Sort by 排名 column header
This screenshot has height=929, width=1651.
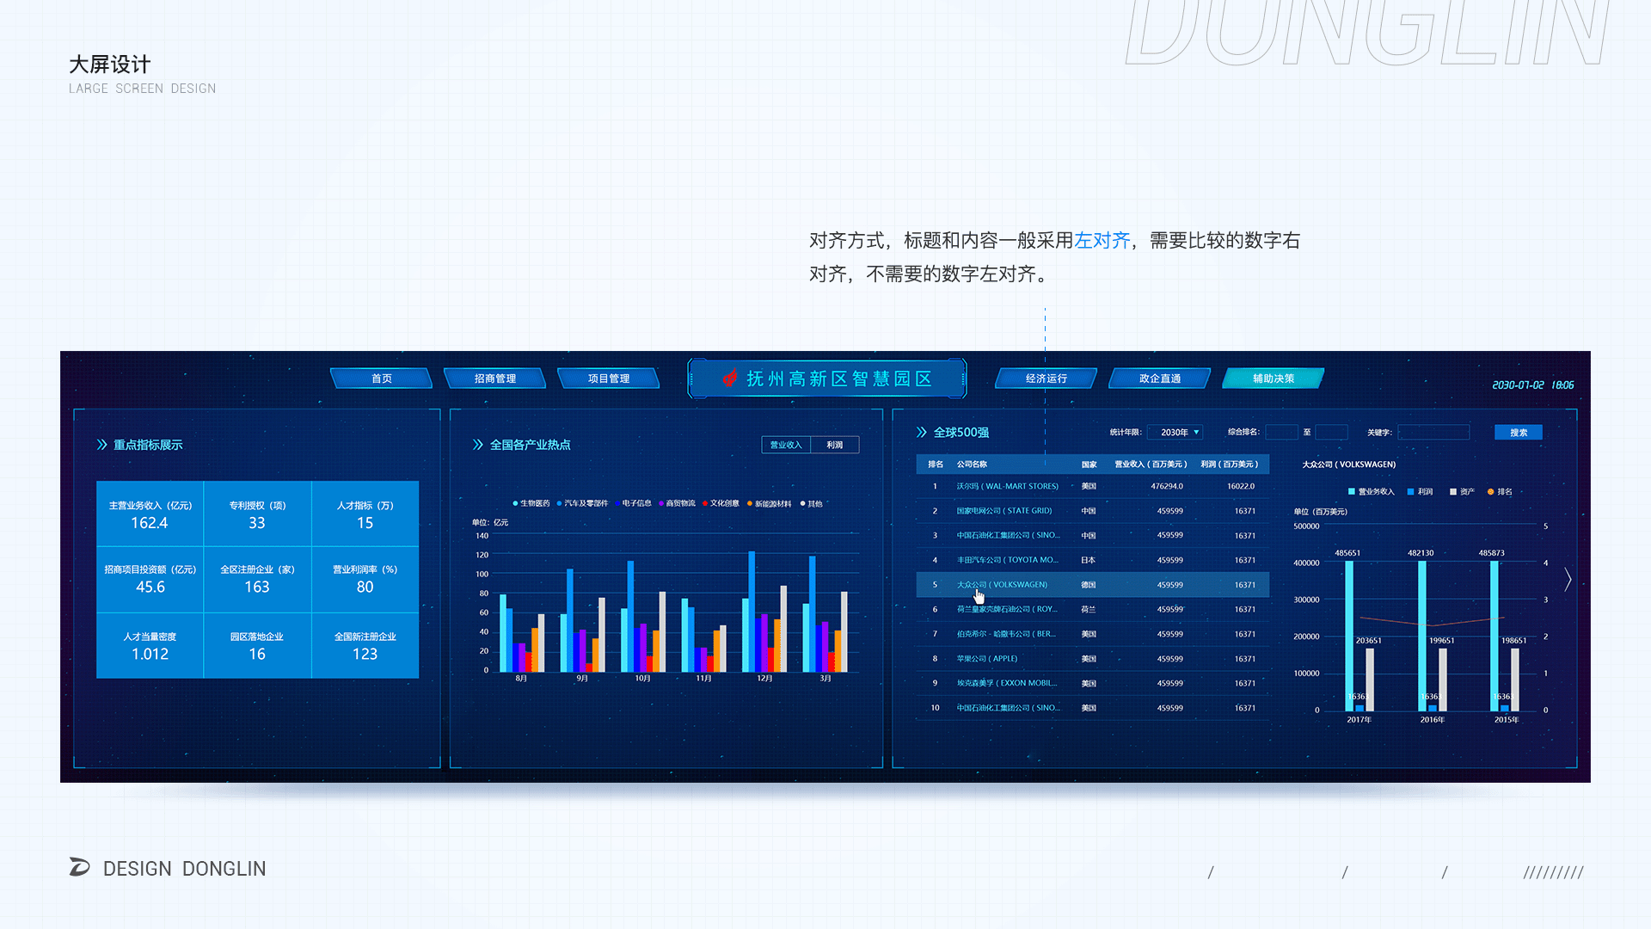[x=936, y=464]
